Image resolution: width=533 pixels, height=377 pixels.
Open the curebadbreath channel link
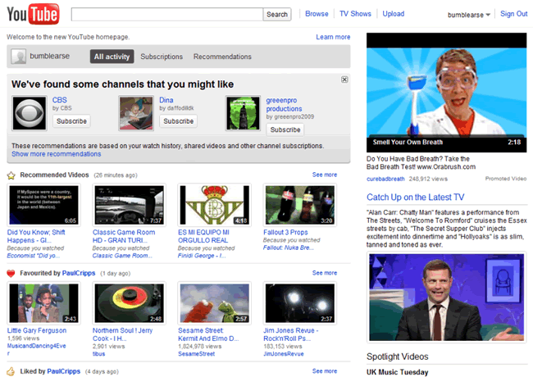[x=385, y=179]
